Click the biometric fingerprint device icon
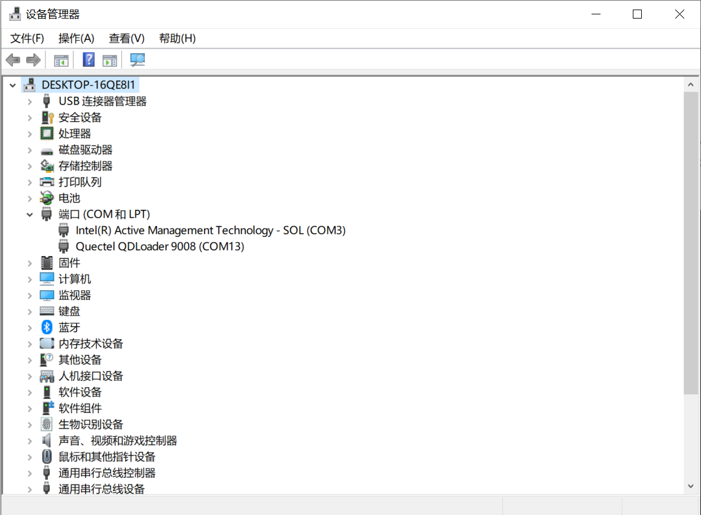 click(47, 424)
